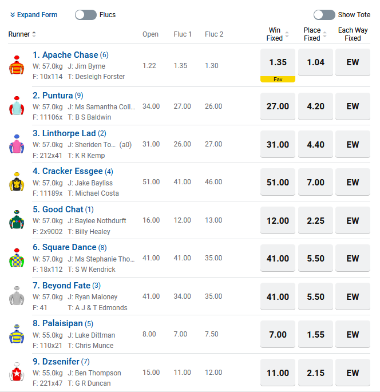Select Apache Chase win odds 1.35
This screenshot has height=392, width=380.
278,62
